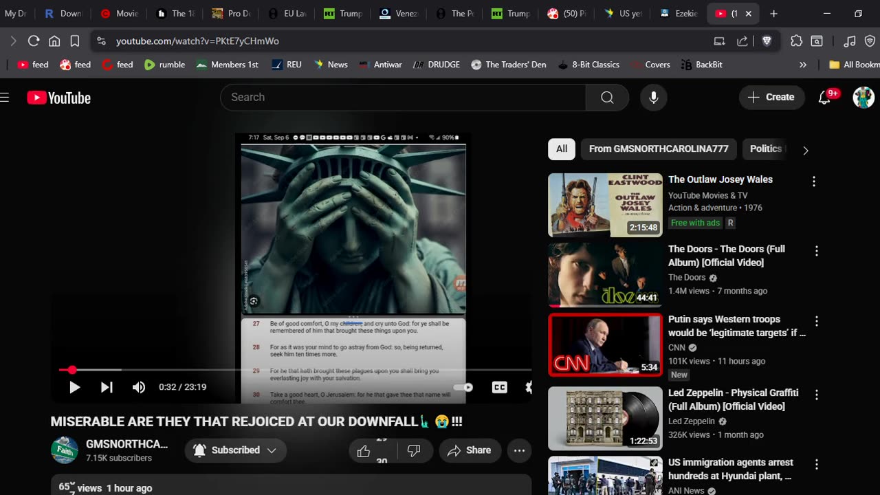Open the share page icon in address bar
This screenshot has height=495, width=880.
pyautogui.click(x=742, y=41)
